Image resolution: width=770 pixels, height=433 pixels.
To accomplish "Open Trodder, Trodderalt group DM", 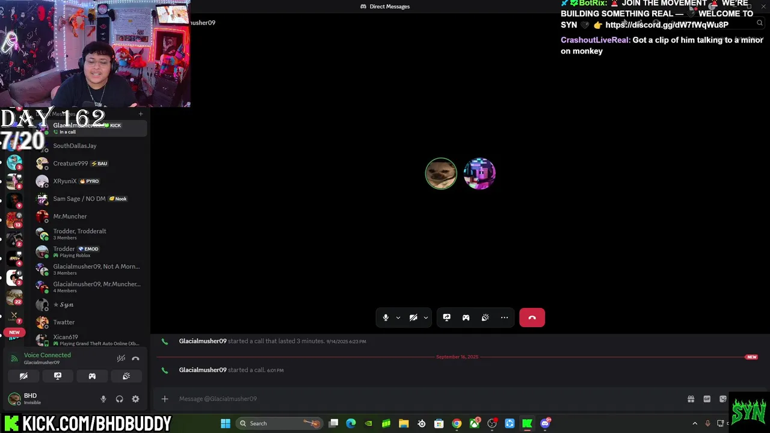I will coord(90,234).
